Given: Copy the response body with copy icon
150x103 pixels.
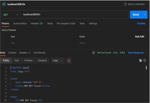Looking at the screenshot, I should pos(140,60).
